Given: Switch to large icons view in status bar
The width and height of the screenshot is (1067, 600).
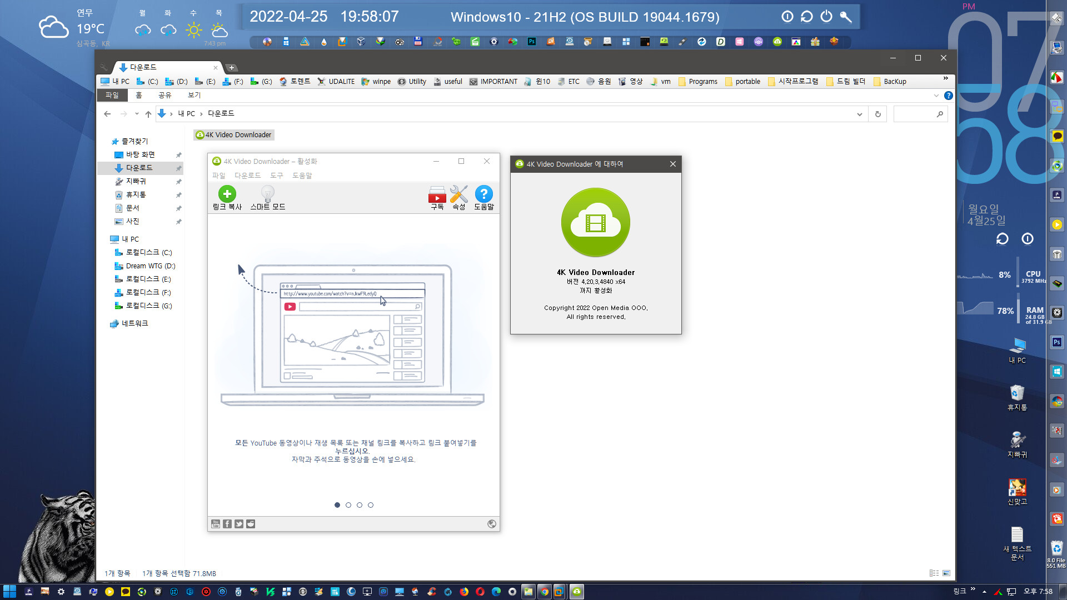Looking at the screenshot, I should [946, 573].
